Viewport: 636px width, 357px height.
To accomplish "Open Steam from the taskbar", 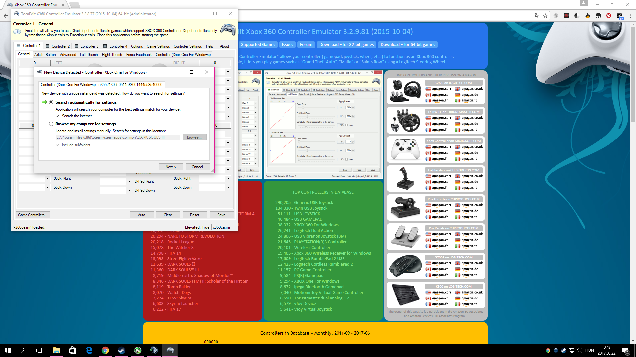I will click(x=121, y=350).
